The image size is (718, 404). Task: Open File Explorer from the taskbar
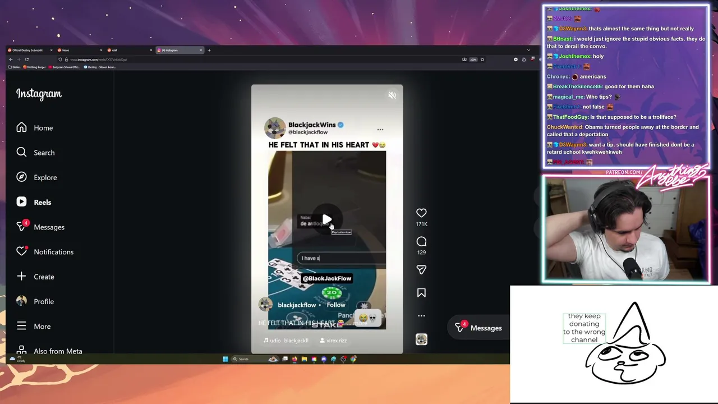[304, 359]
